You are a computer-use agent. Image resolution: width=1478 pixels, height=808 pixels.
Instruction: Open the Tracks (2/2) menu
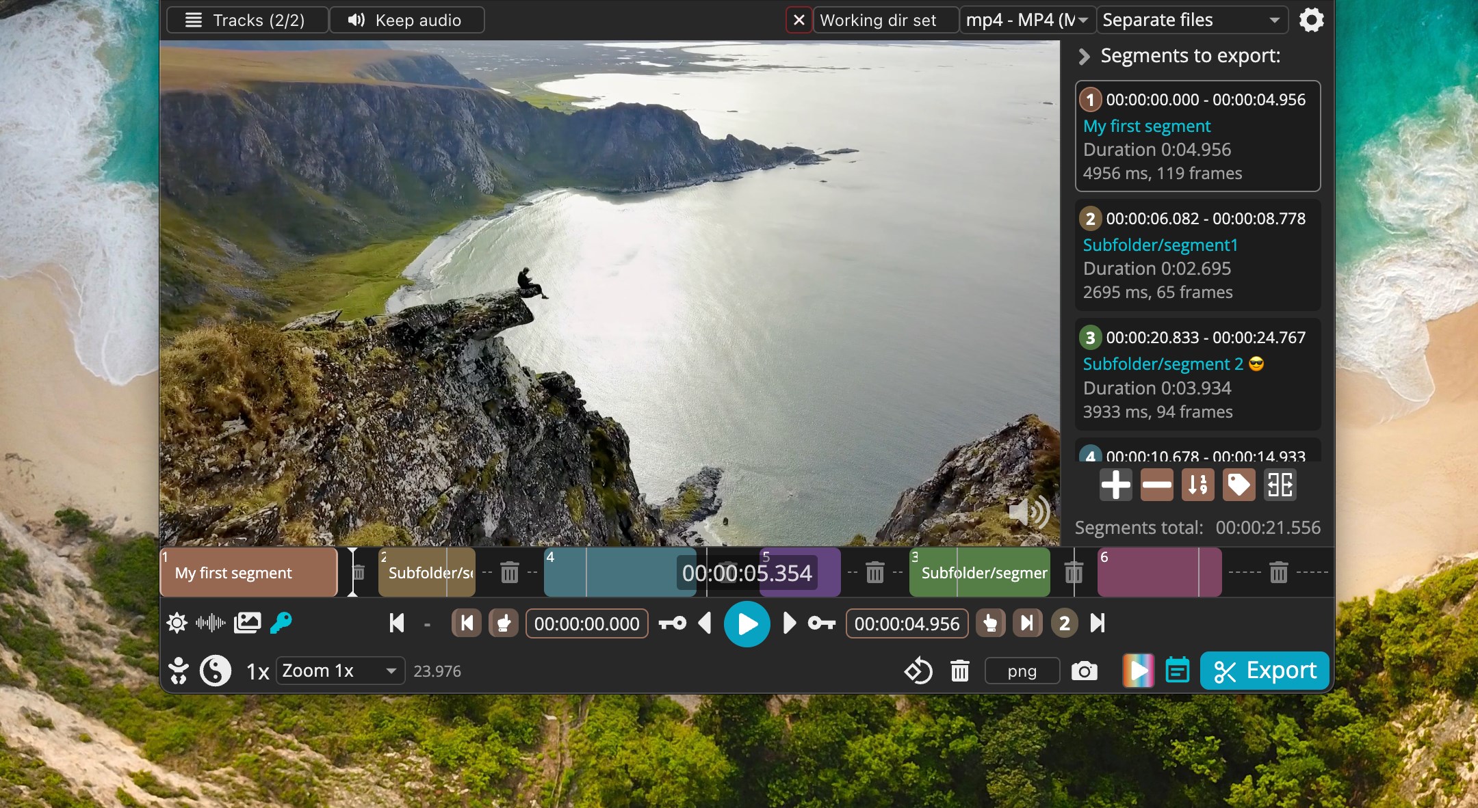[x=246, y=20]
